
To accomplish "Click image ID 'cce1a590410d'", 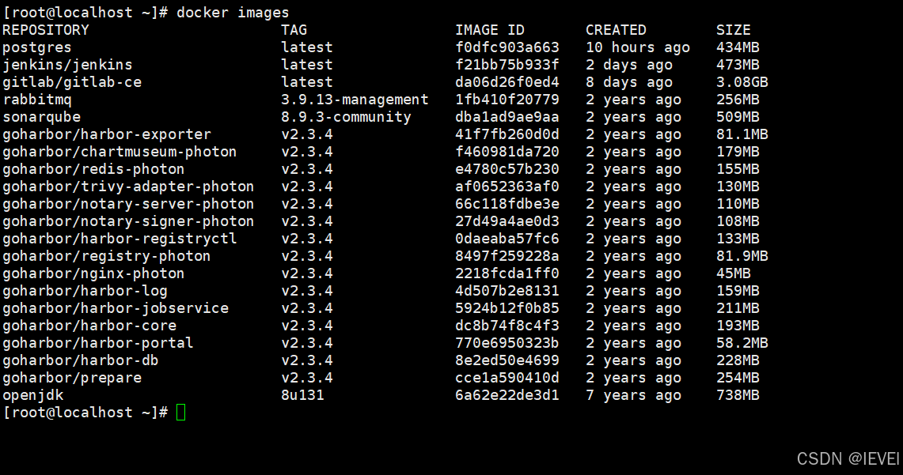I will tap(507, 378).
